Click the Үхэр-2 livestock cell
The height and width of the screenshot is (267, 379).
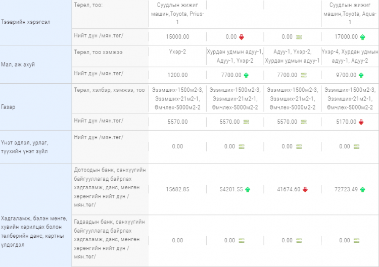pyautogui.click(x=177, y=52)
